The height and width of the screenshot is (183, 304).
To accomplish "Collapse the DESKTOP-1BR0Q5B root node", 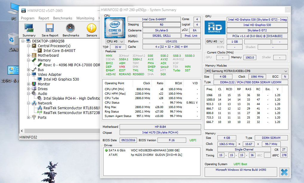I will pos(23,41).
